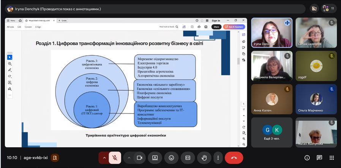This screenshot has height=168, width=341.
Task: Select Larisa Lazebnyk's video tile
Action: 316,33
